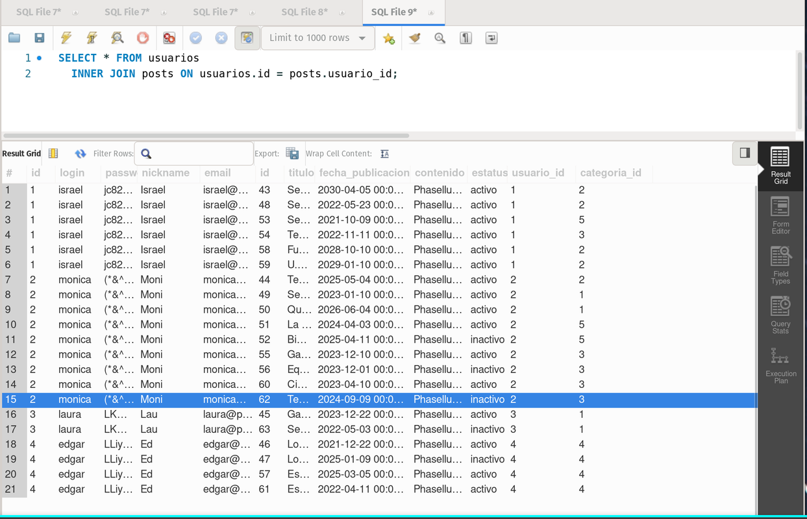The image size is (807, 519).
Task: Click the editor's horizontal scrollbar
Action: 205,136
